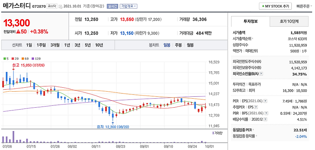315x150 pixels.
Task: Click the 동일업종 PER link
Action: point(242,130)
